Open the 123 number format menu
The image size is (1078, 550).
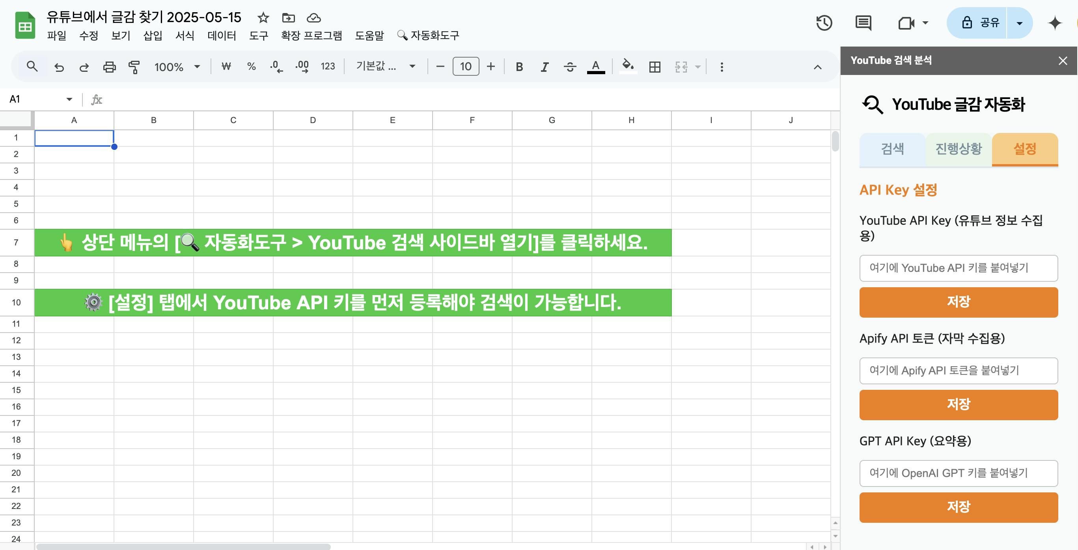coord(328,66)
